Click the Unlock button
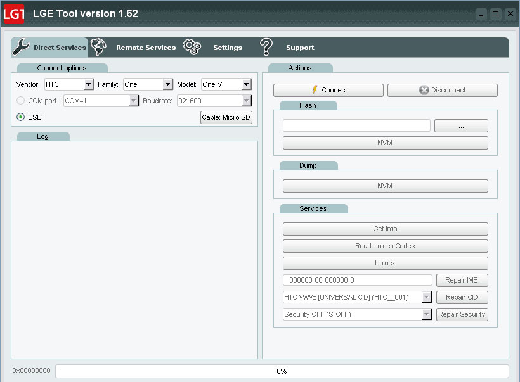The width and height of the screenshot is (520, 382). [x=386, y=263]
